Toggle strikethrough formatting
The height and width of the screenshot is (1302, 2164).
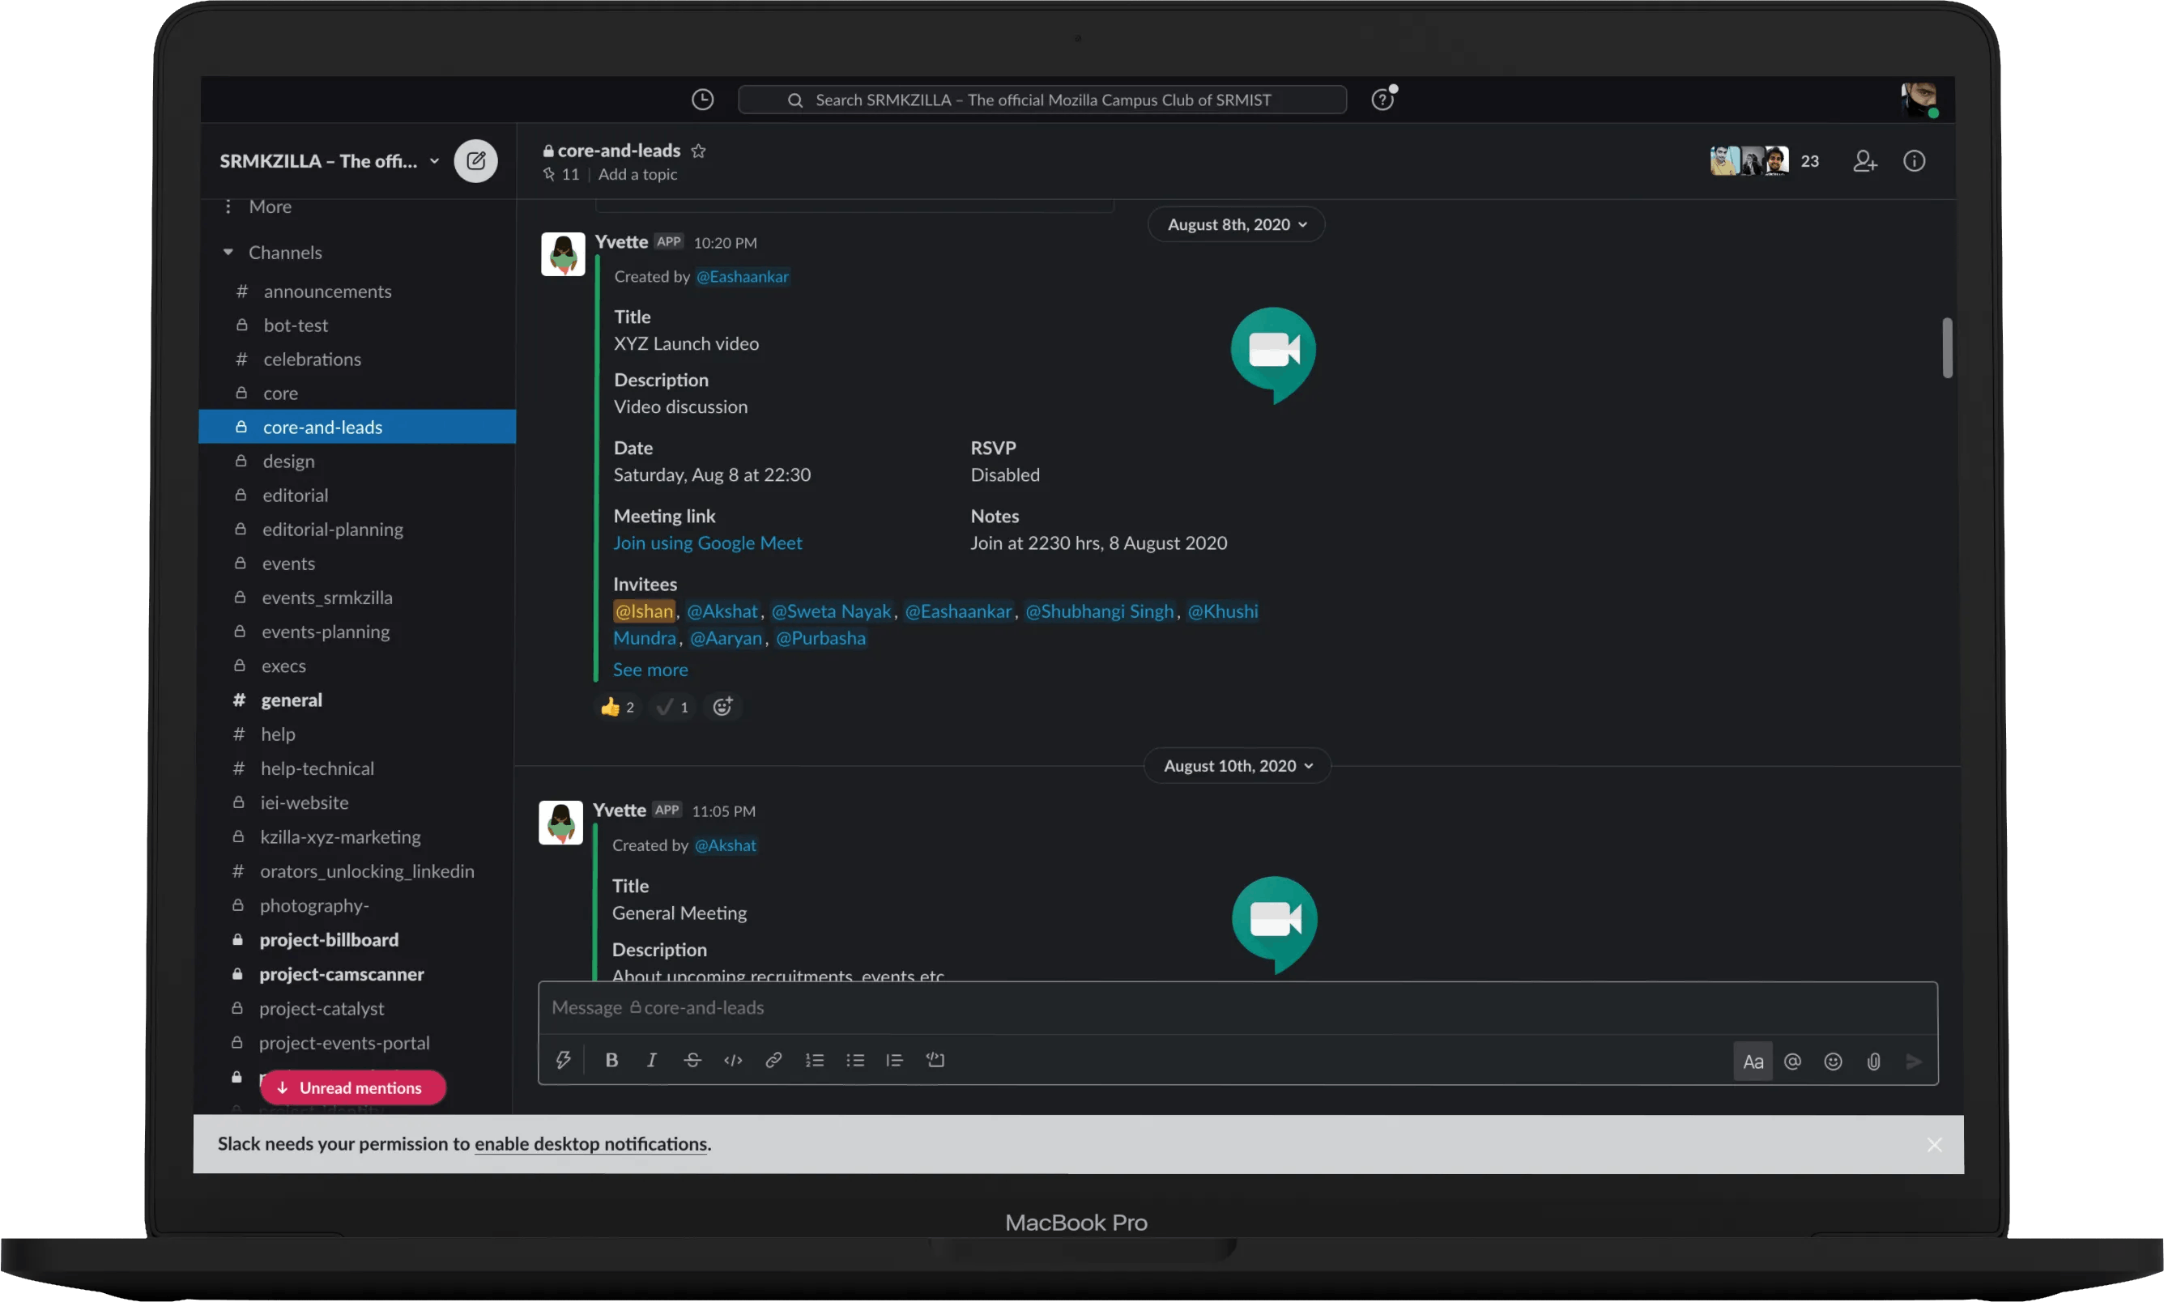[692, 1060]
